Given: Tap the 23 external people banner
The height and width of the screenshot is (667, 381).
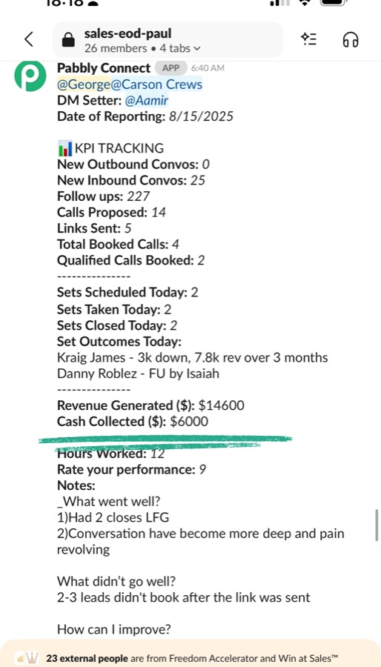Looking at the screenshot, I should click(x=190, y=657).
